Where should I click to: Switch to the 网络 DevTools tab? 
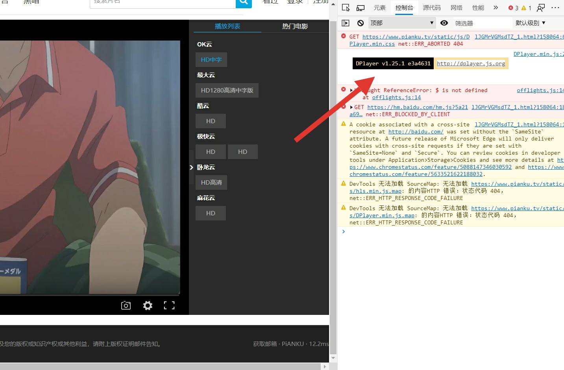456,7
